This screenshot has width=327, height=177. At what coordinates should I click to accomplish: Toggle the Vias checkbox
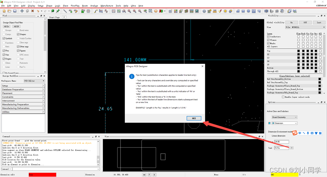[4, 55]
